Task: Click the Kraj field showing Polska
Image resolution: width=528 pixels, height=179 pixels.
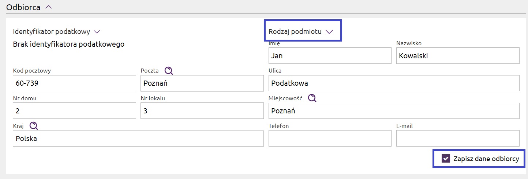Action: (x=138, y=139)
